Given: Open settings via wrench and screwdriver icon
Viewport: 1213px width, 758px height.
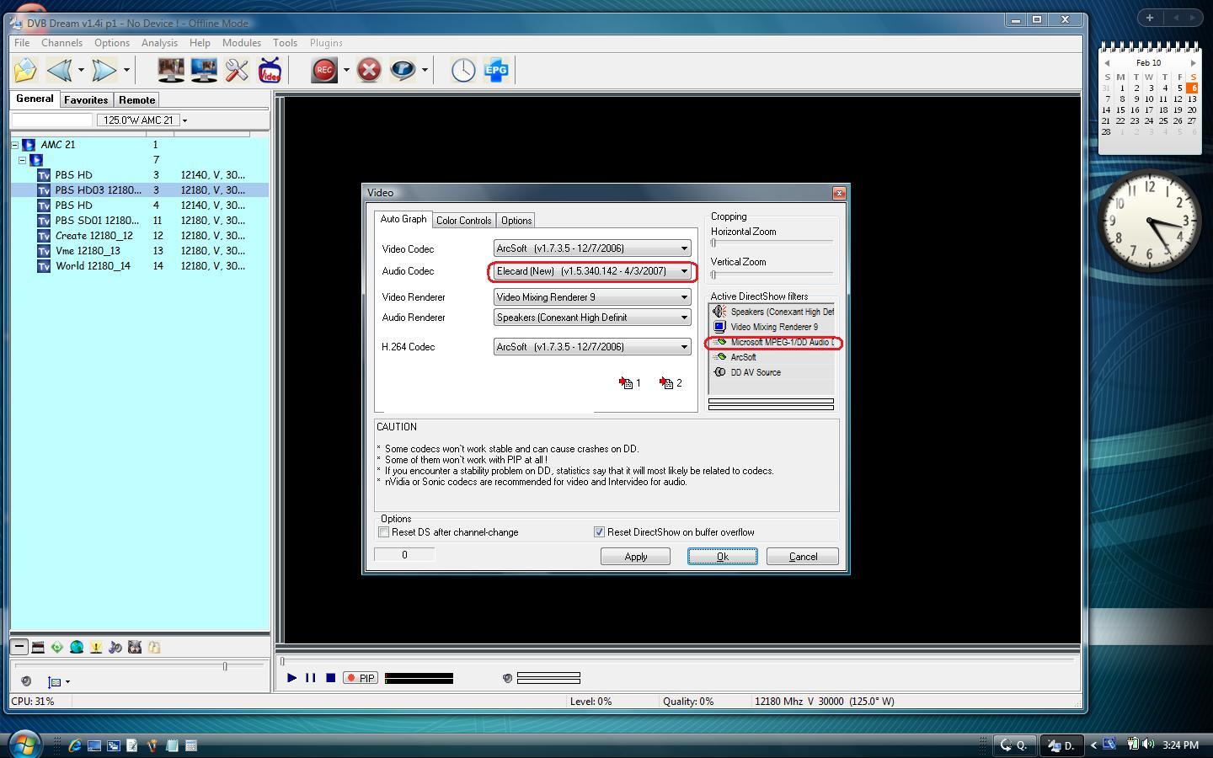Looking at the screenshot, I should click(237, 70).
